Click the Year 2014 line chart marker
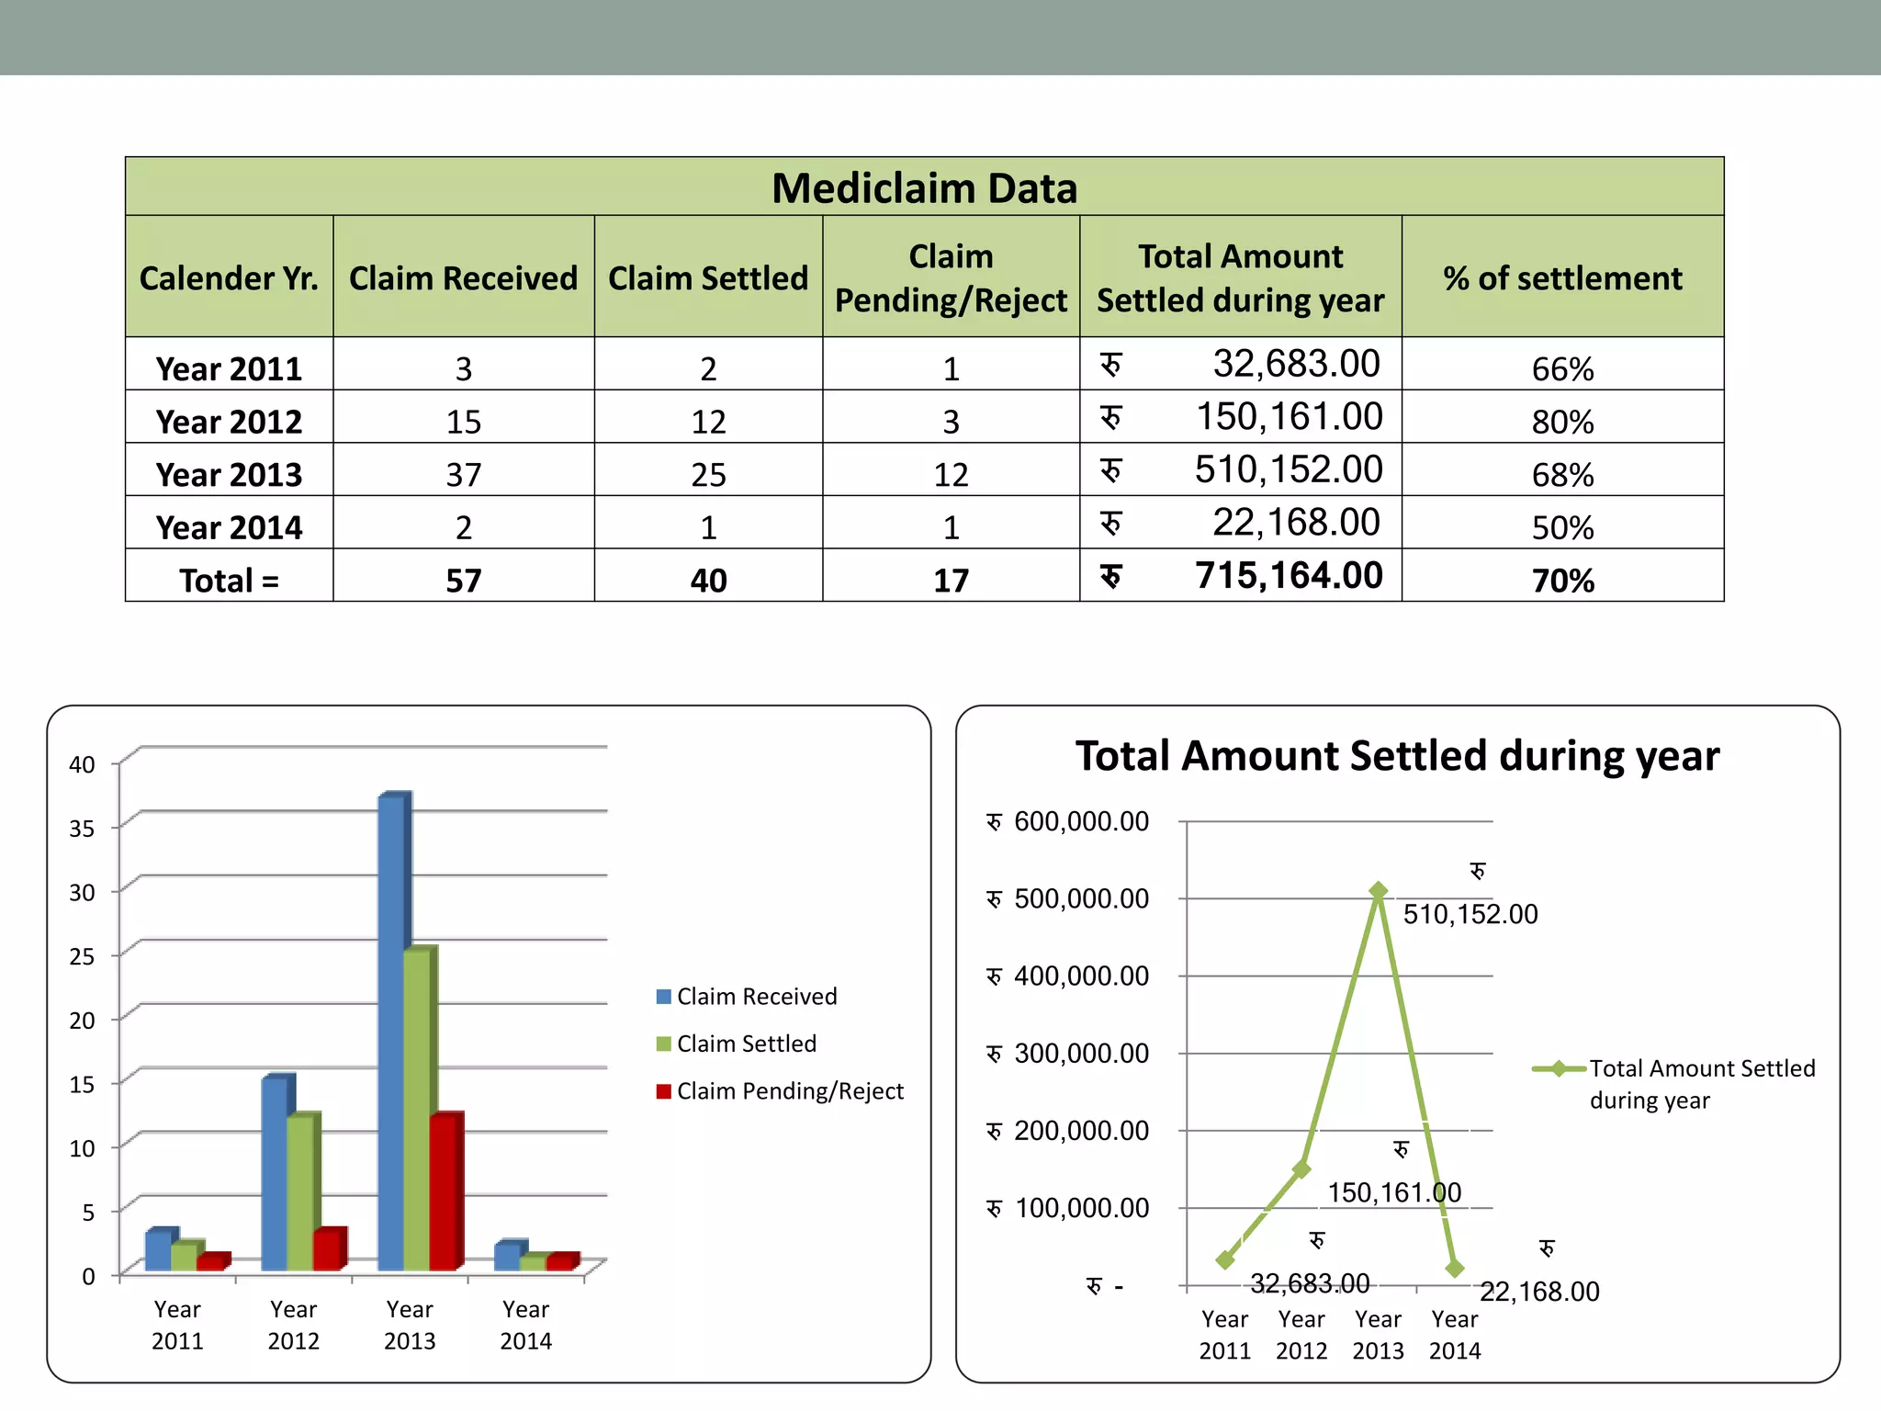Image resolution: width=1881 pixels, height=1411 pixels. [x=1455, y=1269]
